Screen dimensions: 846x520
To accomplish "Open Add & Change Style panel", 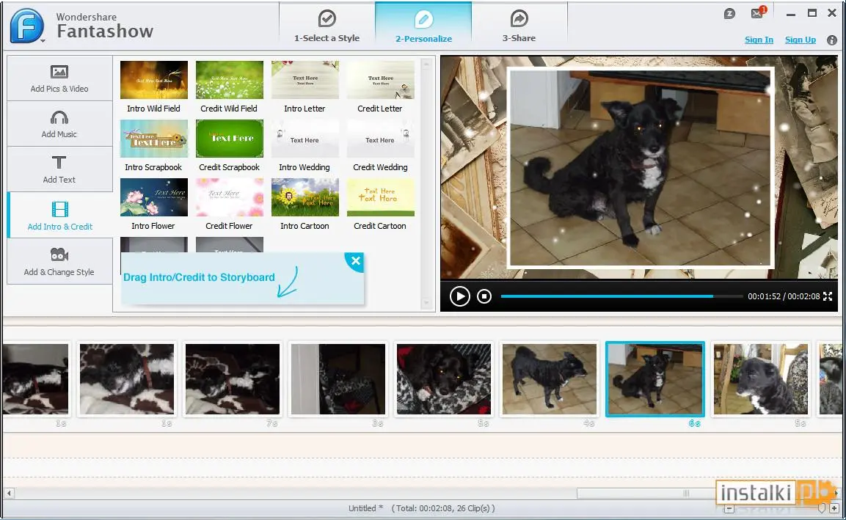I will pos(59,262).
